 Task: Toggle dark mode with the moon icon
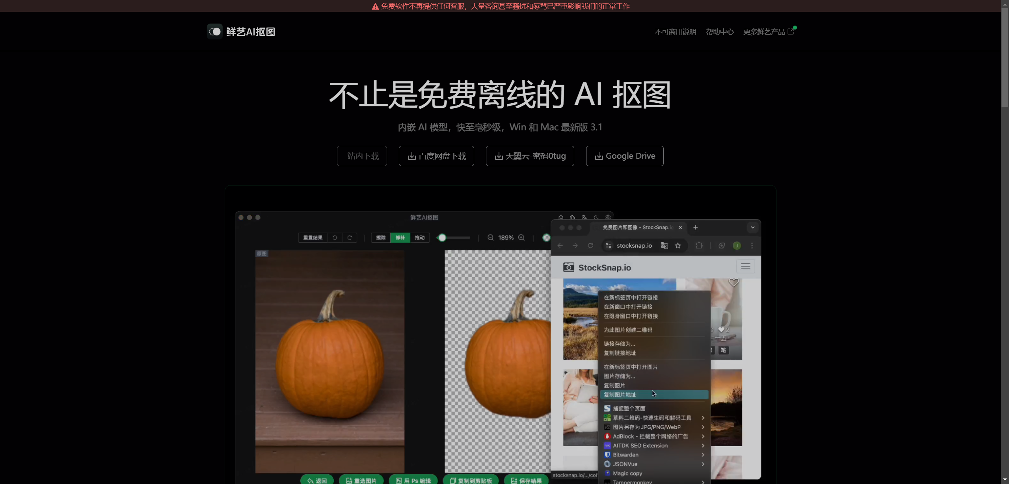click(x=596, y=218)
